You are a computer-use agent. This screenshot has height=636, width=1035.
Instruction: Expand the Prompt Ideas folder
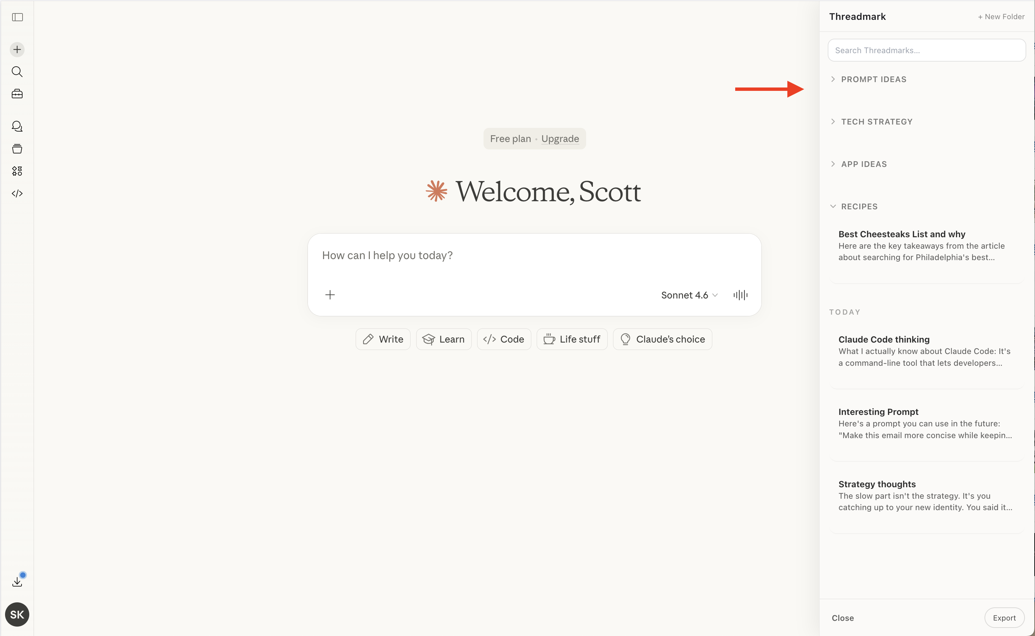[x=873, y=79]
